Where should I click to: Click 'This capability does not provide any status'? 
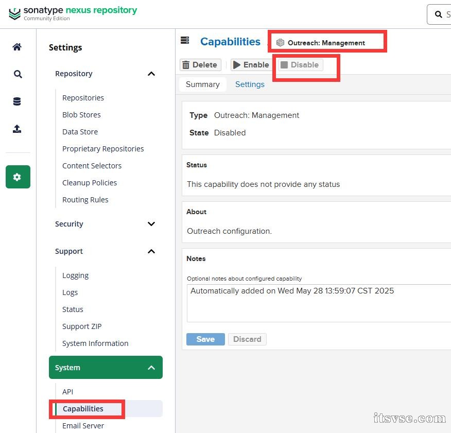(263, 184)
